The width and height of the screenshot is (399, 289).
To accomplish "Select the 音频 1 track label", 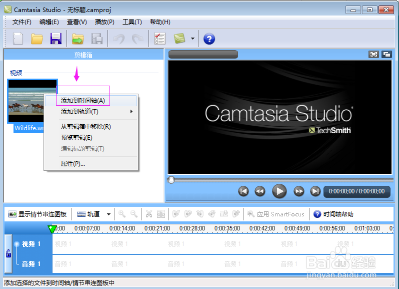I will 31,264.
